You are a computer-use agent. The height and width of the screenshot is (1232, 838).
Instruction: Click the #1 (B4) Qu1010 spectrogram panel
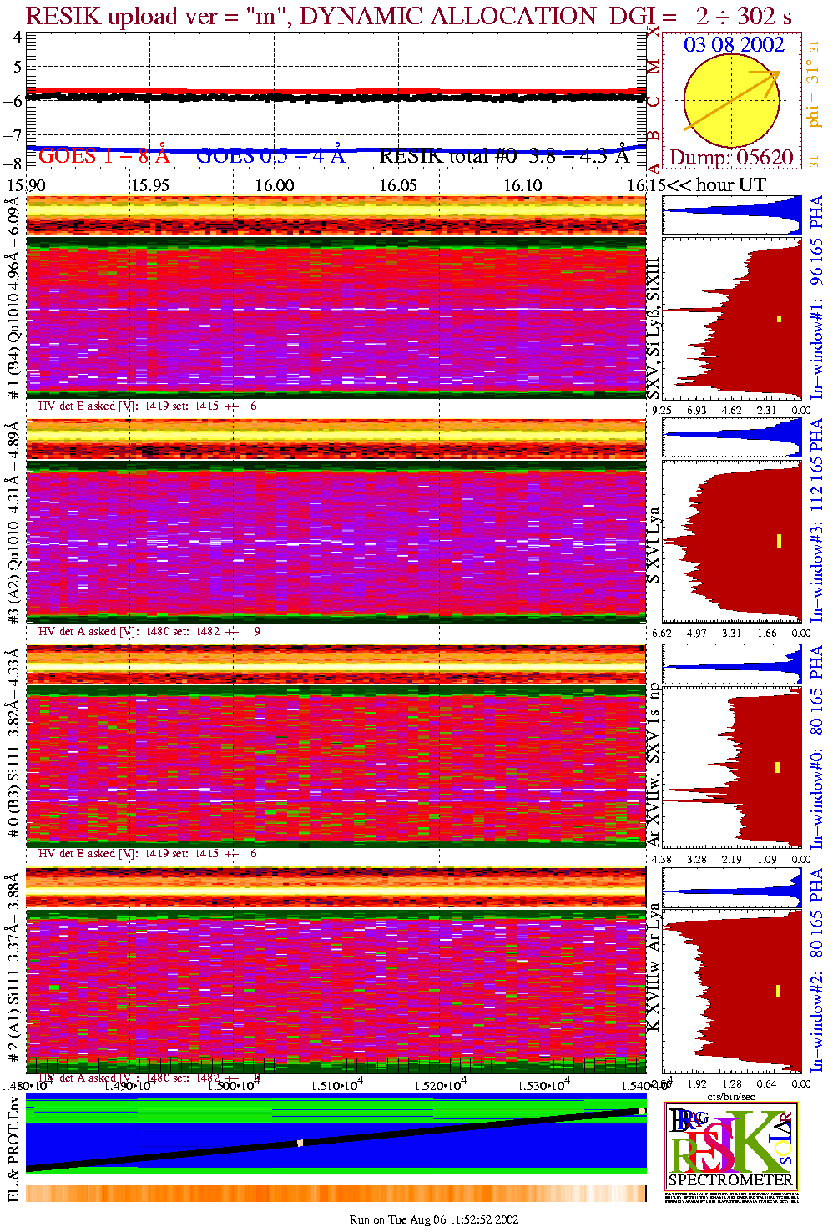336,317
